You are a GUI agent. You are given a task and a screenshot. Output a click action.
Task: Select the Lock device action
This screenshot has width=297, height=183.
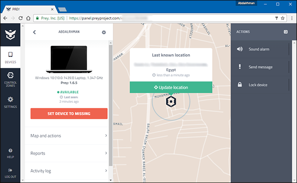261,85
